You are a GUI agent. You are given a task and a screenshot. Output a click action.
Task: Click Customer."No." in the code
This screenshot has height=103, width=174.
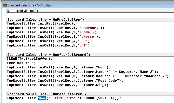coord(93,67)
